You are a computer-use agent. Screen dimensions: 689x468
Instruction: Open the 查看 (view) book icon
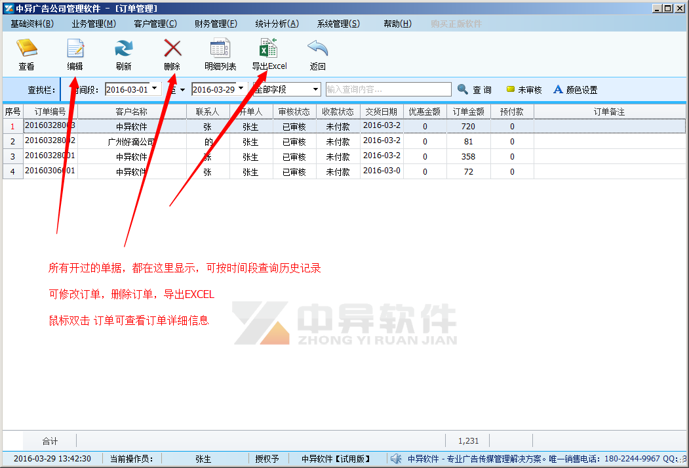(27, 49)
